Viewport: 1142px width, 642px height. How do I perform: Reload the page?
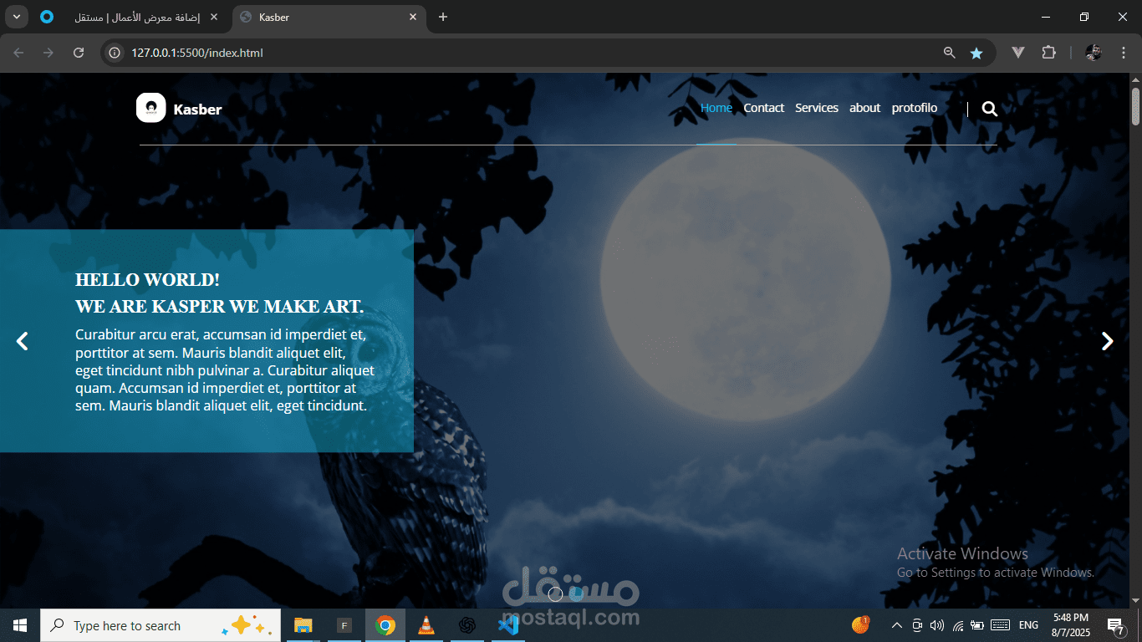coord(79,53)
